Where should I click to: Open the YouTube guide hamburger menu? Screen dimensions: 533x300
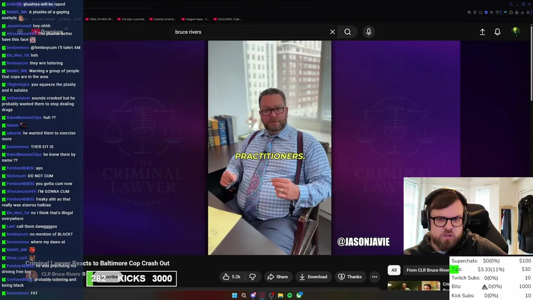[20, 32]
